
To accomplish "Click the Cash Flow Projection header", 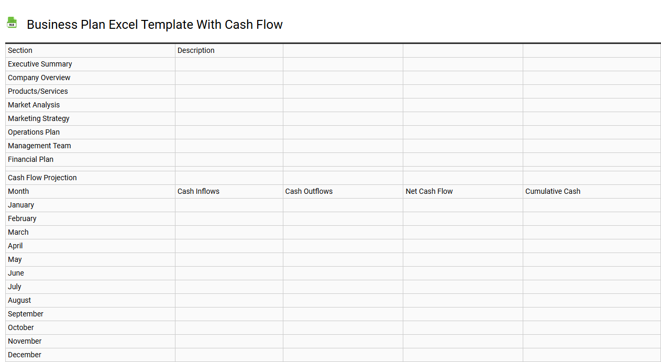I will point(42,178).
